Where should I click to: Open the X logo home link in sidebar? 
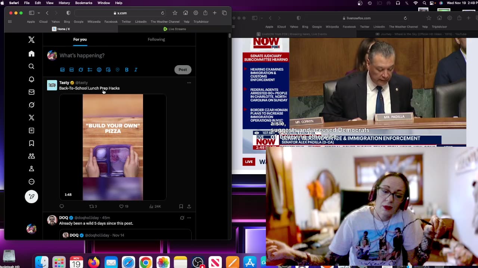(x=31, y=40)
